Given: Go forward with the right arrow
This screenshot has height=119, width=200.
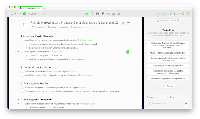Looking at the screenshot, I should pos(20,14).
